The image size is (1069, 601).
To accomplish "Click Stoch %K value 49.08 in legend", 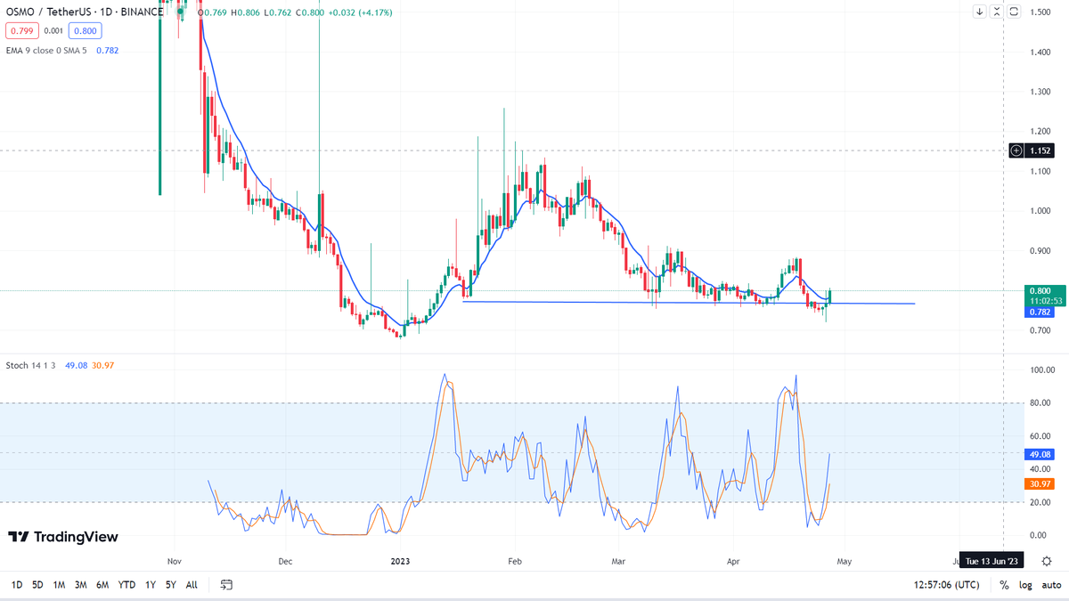I will [x=77, y=366].
